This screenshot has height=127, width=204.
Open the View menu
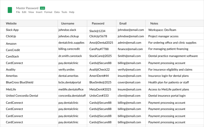(x=31, y=12)
